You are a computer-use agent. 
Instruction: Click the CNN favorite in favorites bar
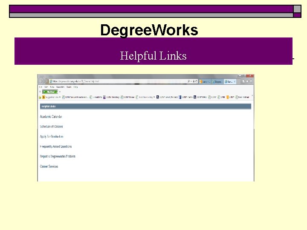pos(221,97)
